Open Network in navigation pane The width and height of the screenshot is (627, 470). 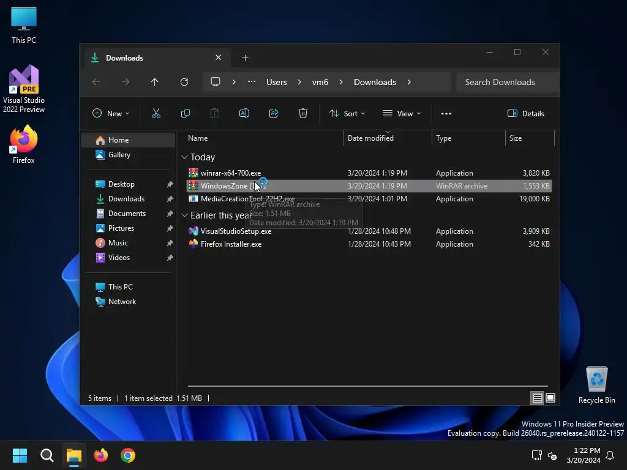point(128,302)
